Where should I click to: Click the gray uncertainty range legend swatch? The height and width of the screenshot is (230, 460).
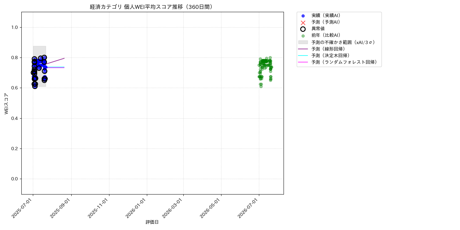point(303,42)
